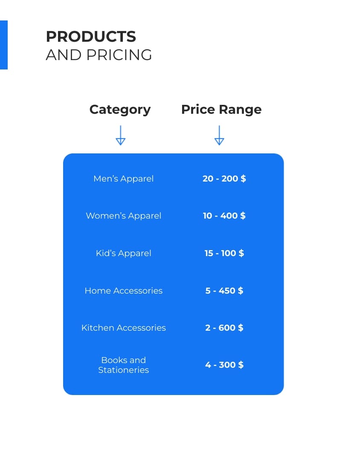Click the 20 - 200 $ price
This screenshot has height=450, width=348.
(224, 179)
